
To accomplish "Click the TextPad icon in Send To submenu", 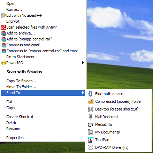I will (91, 140).
